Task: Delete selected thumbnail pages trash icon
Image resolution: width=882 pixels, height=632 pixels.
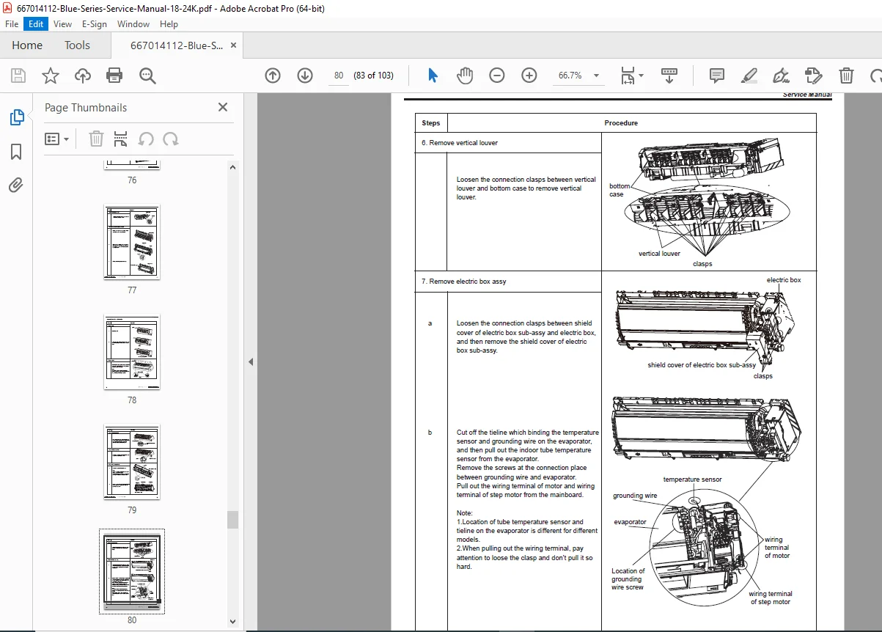Action: (96, 139)
